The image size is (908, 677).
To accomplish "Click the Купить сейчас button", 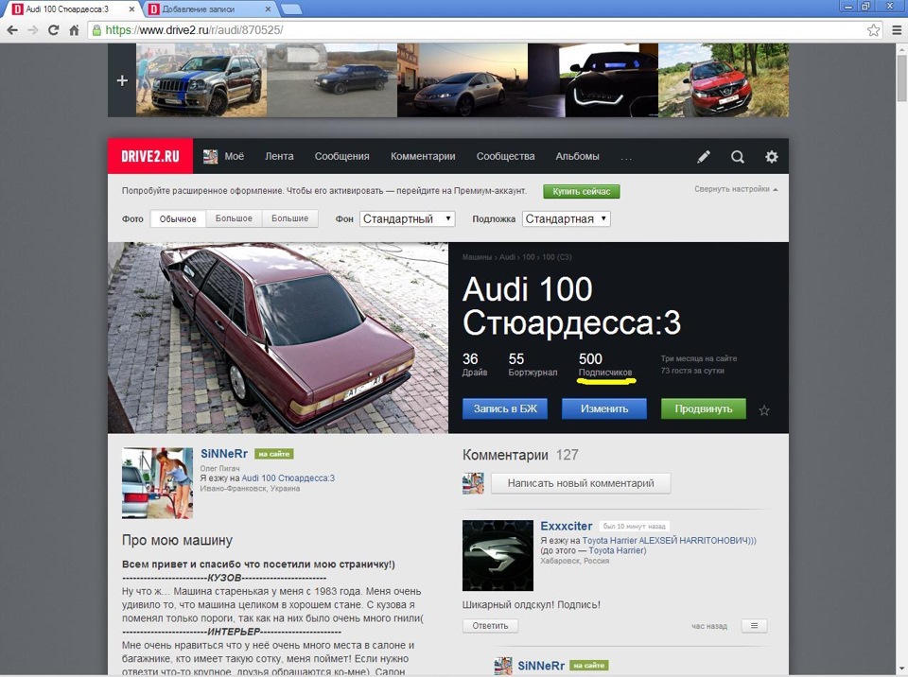I will pyautogui.click(x=582, y=192).
